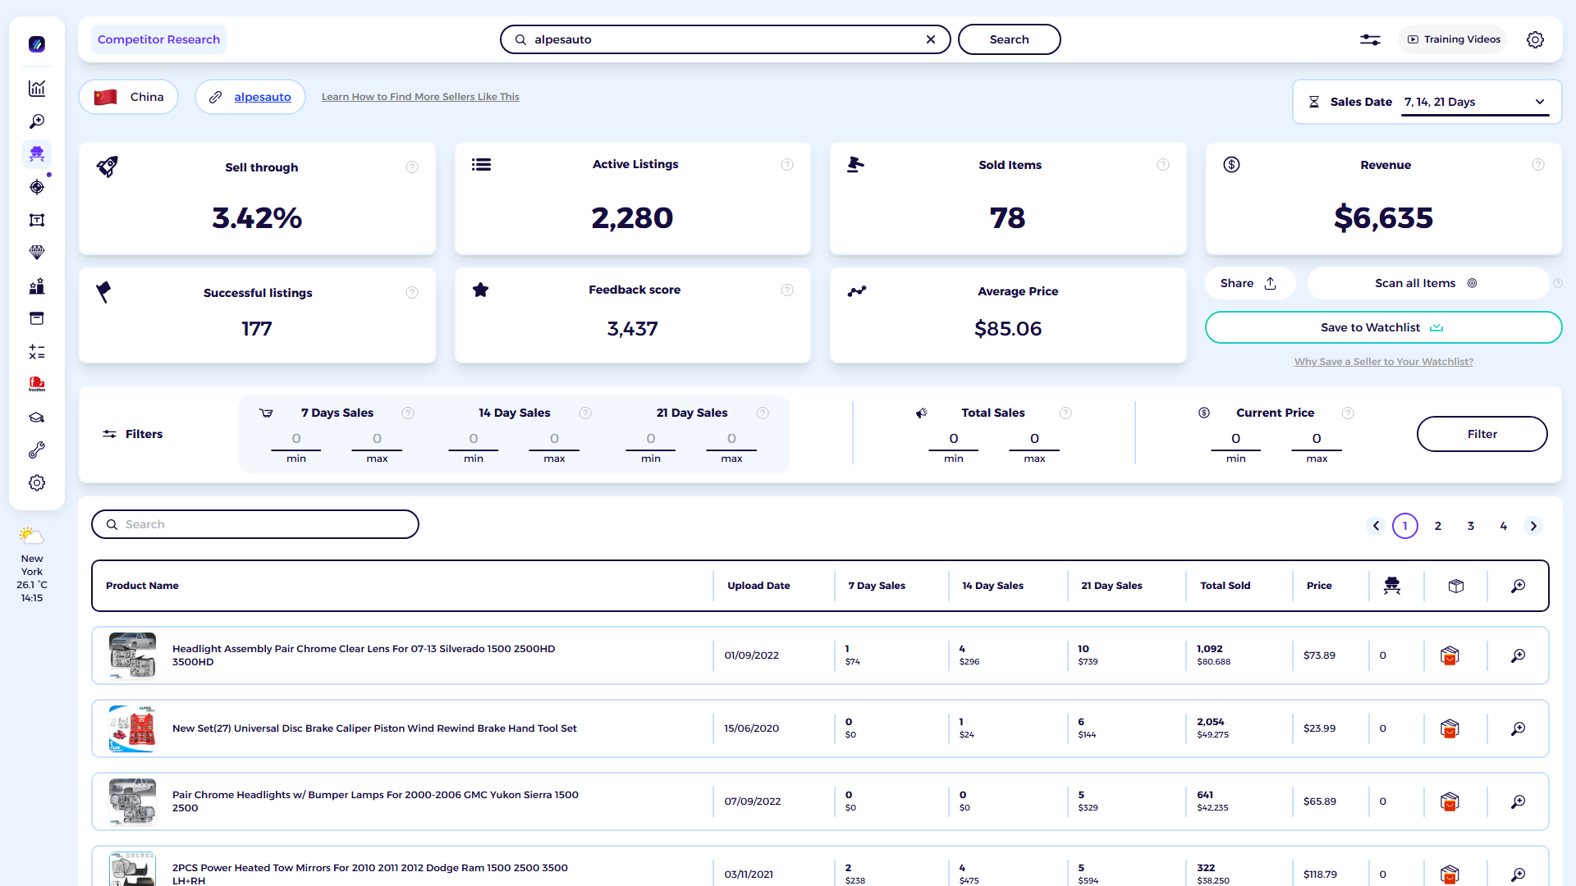The image size is (1576, 886).
Task: Click the 21 Day Sales help icon in filters
Action: pyautogui.click(x=763, y=413)
